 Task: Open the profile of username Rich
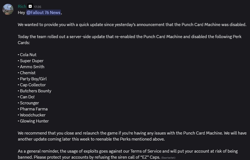pyautogui.click(x=22, y=6)
